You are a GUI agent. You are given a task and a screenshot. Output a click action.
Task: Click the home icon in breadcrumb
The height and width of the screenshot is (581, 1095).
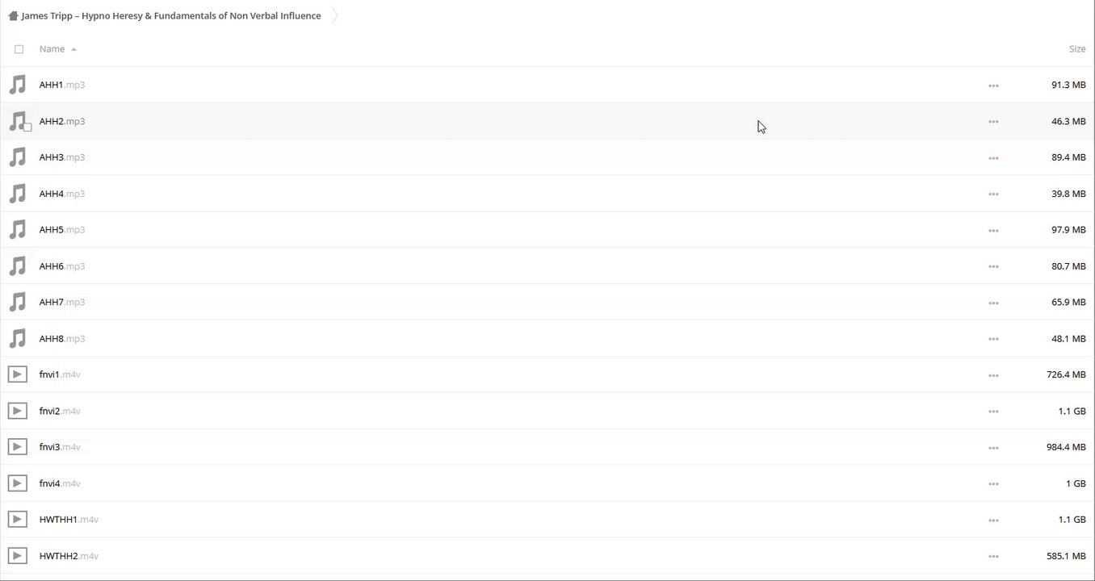13,16
